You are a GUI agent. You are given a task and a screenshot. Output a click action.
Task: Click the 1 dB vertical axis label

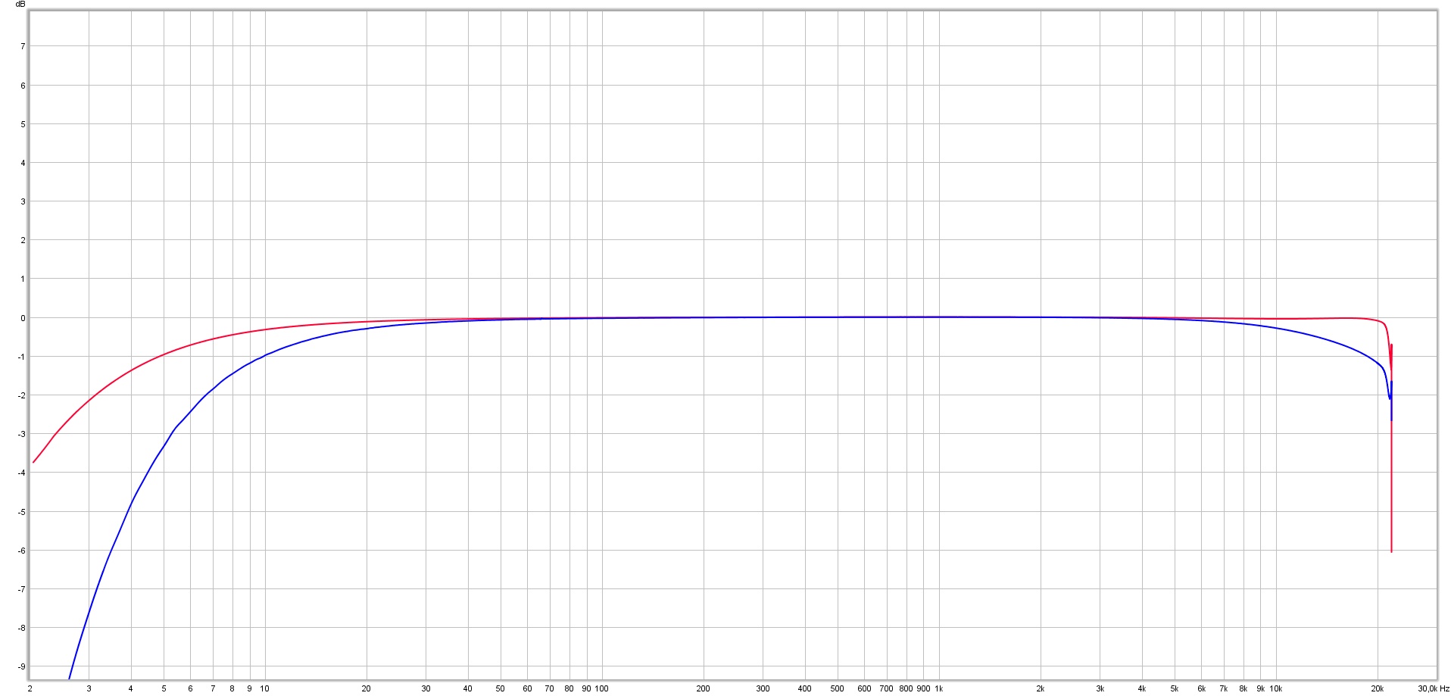(x=23, y=279)
